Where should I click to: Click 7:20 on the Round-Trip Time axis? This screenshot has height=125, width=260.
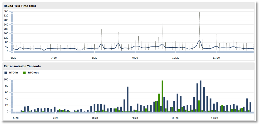[54, 58]
